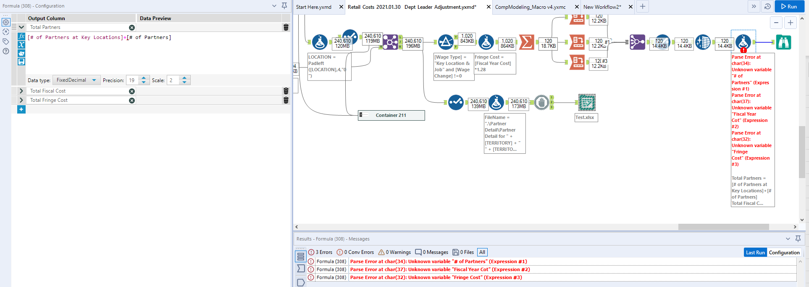The width and height of the screenshot is (809, 287).
Task: Collapse the Total Partners expression
Action: (21, 27)
